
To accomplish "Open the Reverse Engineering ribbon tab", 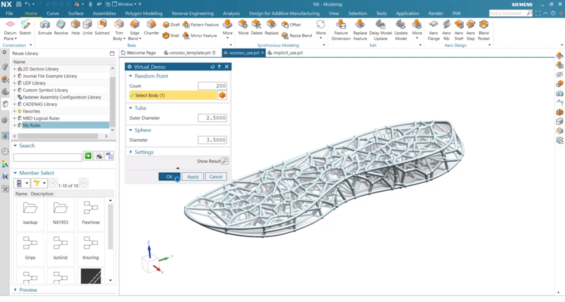I will pyautogui.click(x=192, y=13).
